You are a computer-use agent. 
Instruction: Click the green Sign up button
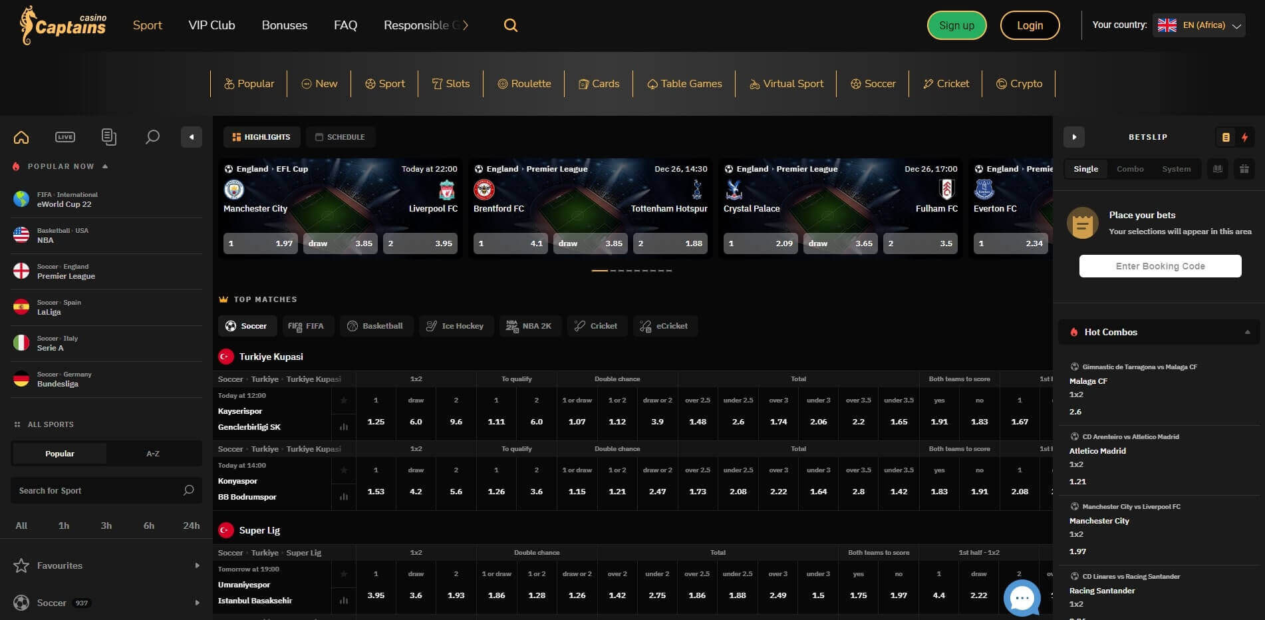pos(956,25)
